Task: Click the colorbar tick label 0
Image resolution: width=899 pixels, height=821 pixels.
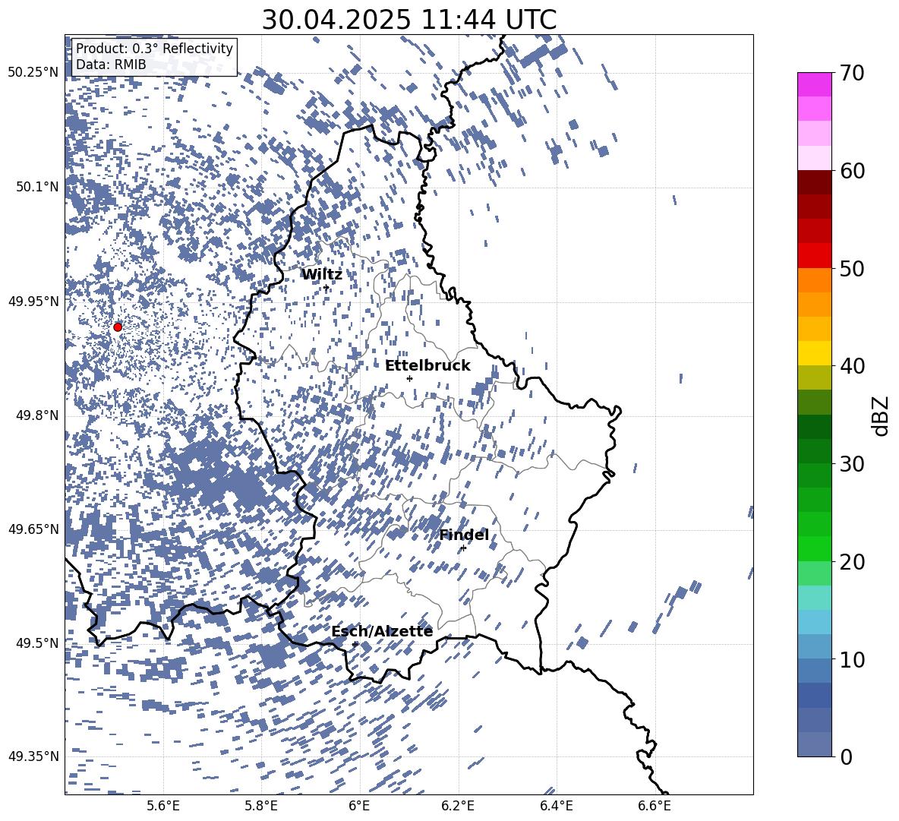Action: (x=846, y=756)
